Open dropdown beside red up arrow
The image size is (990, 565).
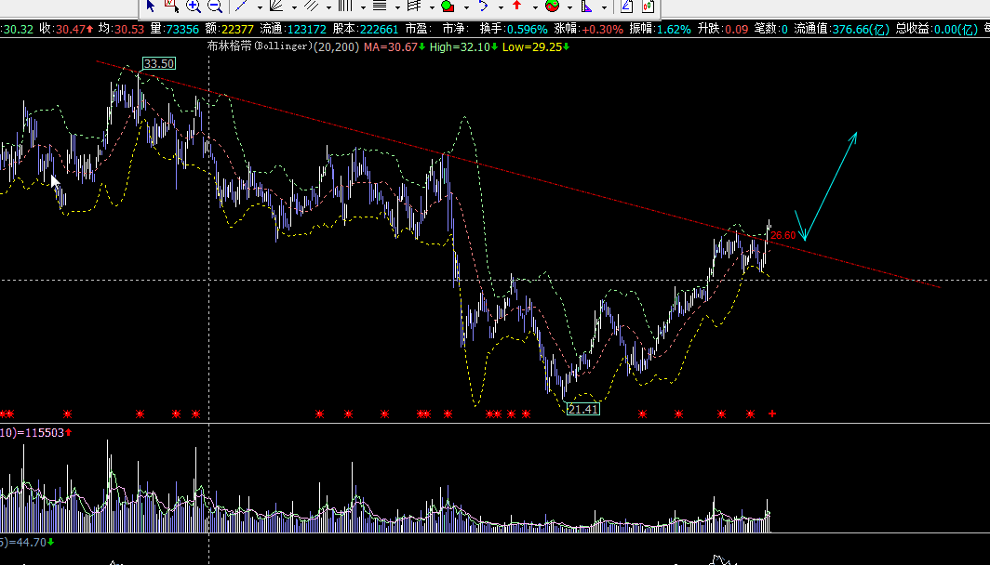coord(535,7)
